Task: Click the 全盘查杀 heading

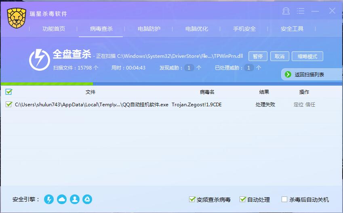Action: [72, 54]
